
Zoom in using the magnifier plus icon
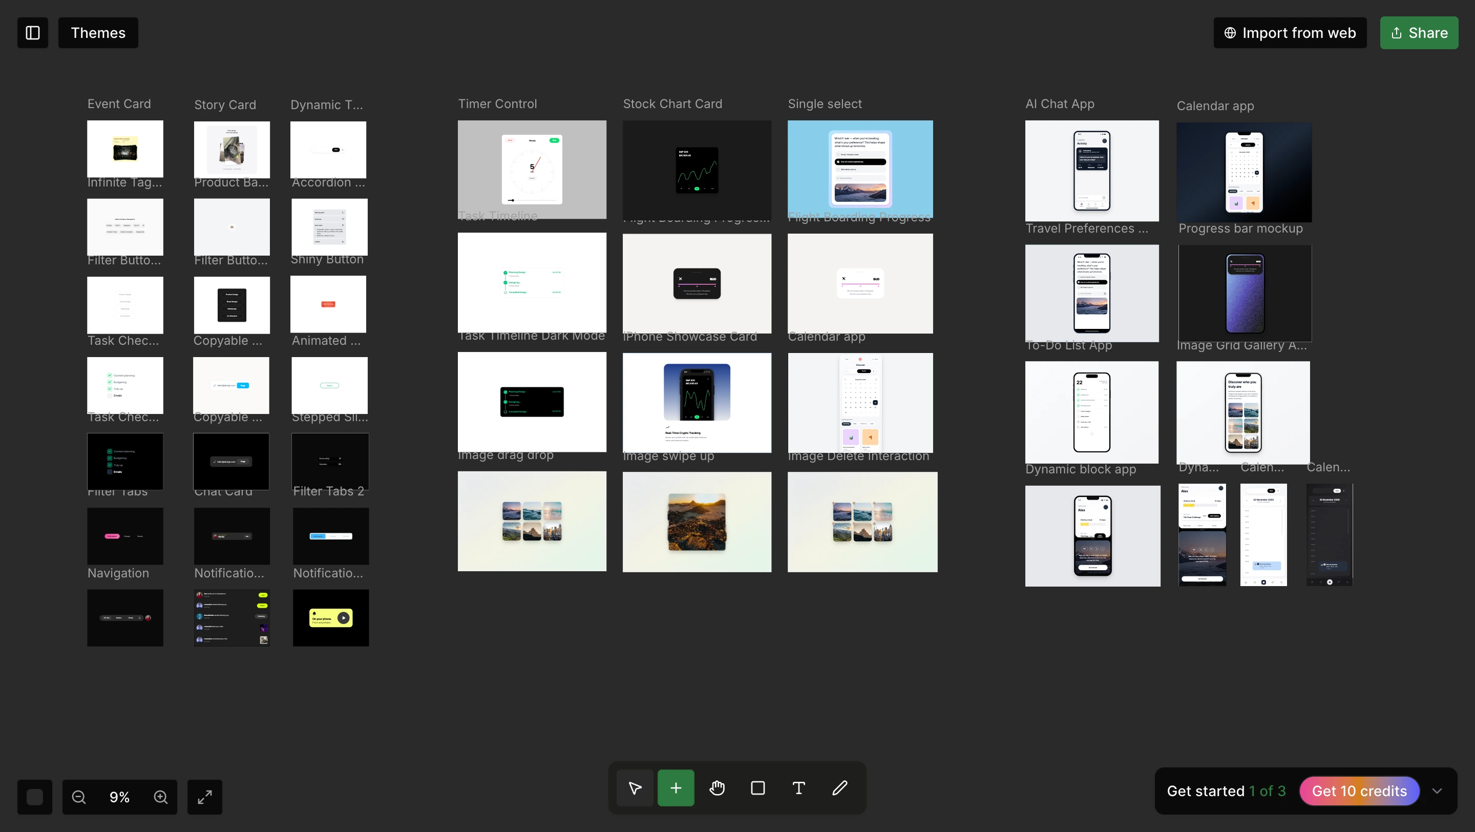click(x=160, y=797)
